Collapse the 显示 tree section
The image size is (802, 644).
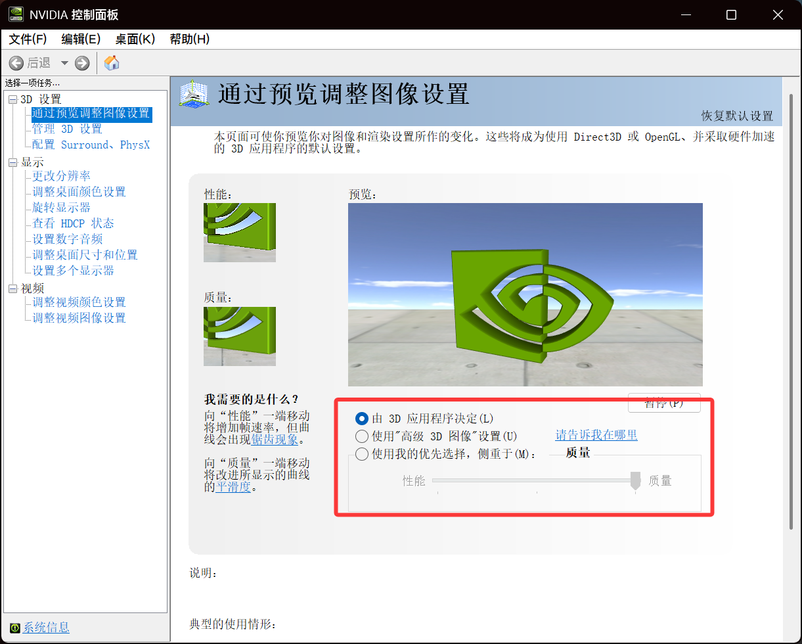(x=12, y=162)
